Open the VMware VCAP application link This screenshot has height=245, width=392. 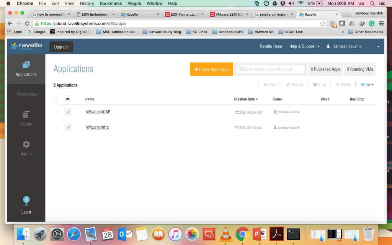98,112
